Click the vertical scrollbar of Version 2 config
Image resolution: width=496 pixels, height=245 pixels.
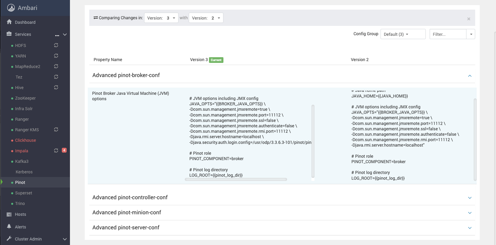point(475,139)
